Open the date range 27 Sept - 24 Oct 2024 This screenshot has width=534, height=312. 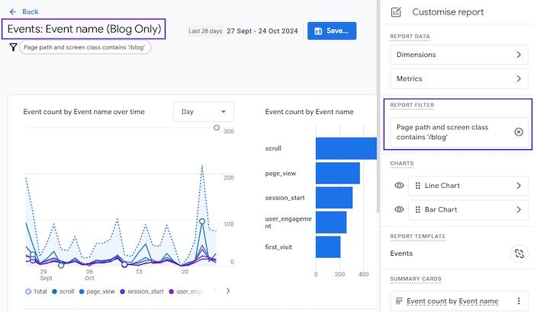coord(262,30)
